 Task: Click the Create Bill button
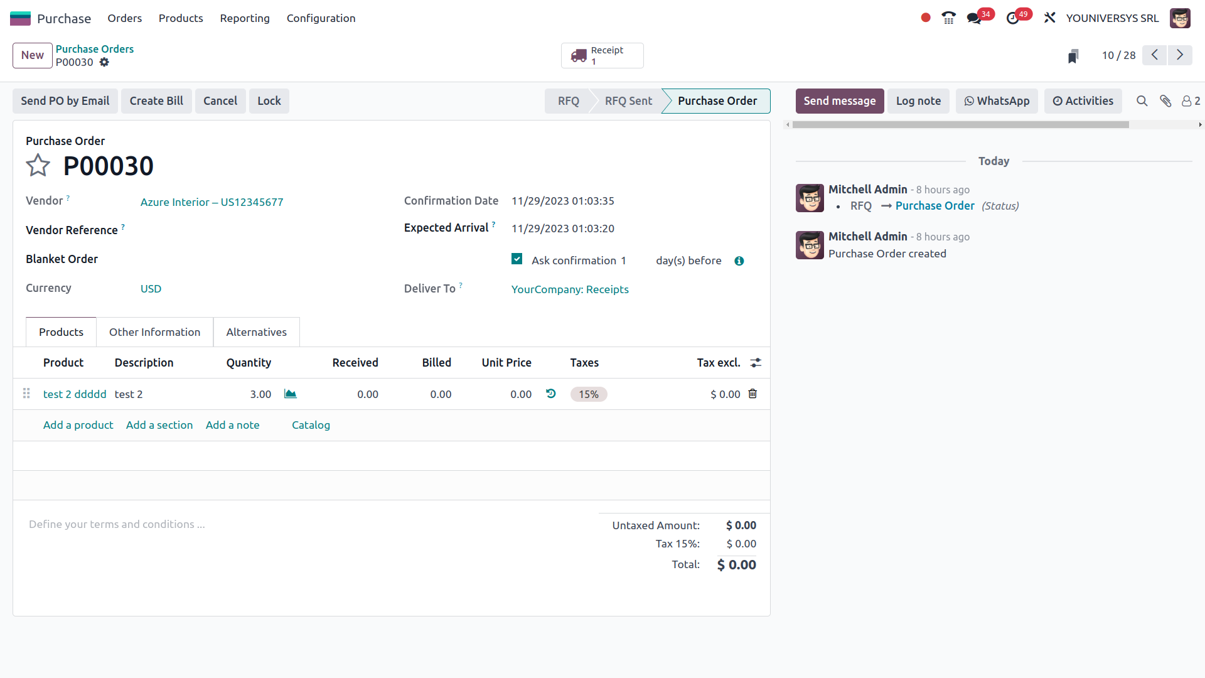156,100
